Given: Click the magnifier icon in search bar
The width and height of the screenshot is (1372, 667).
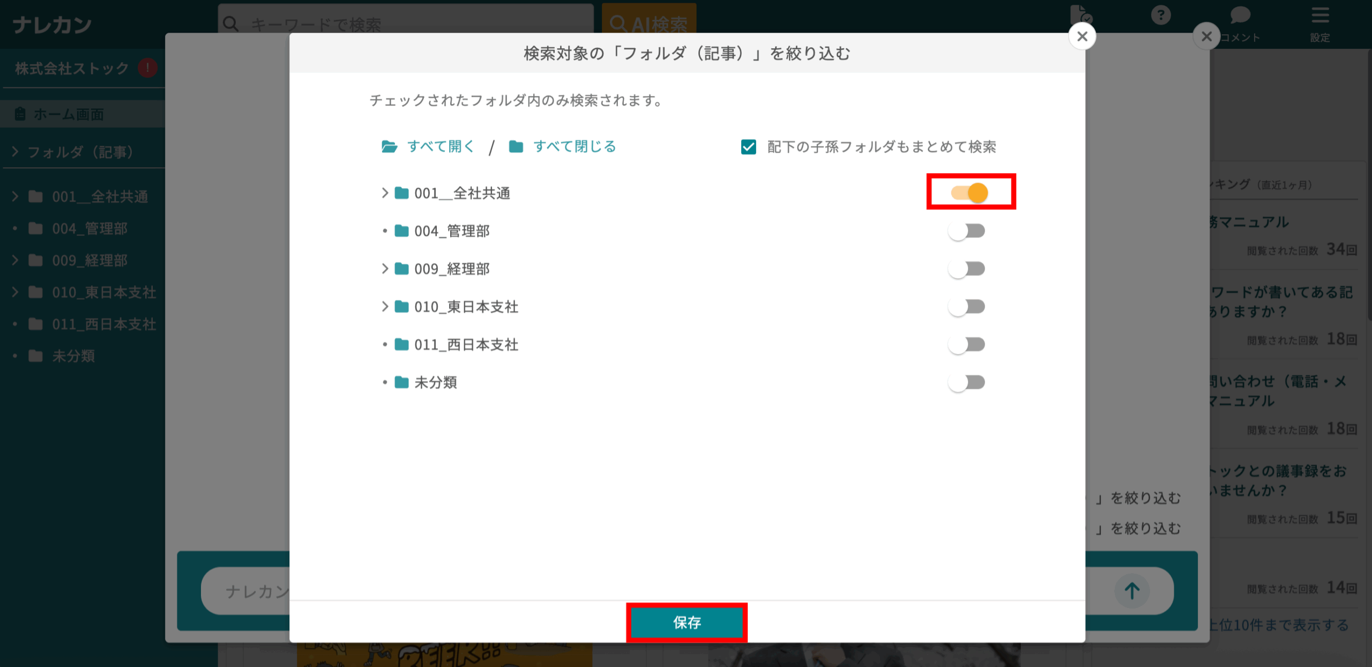Looking at the screenshot, I should (x=230, y=24).
